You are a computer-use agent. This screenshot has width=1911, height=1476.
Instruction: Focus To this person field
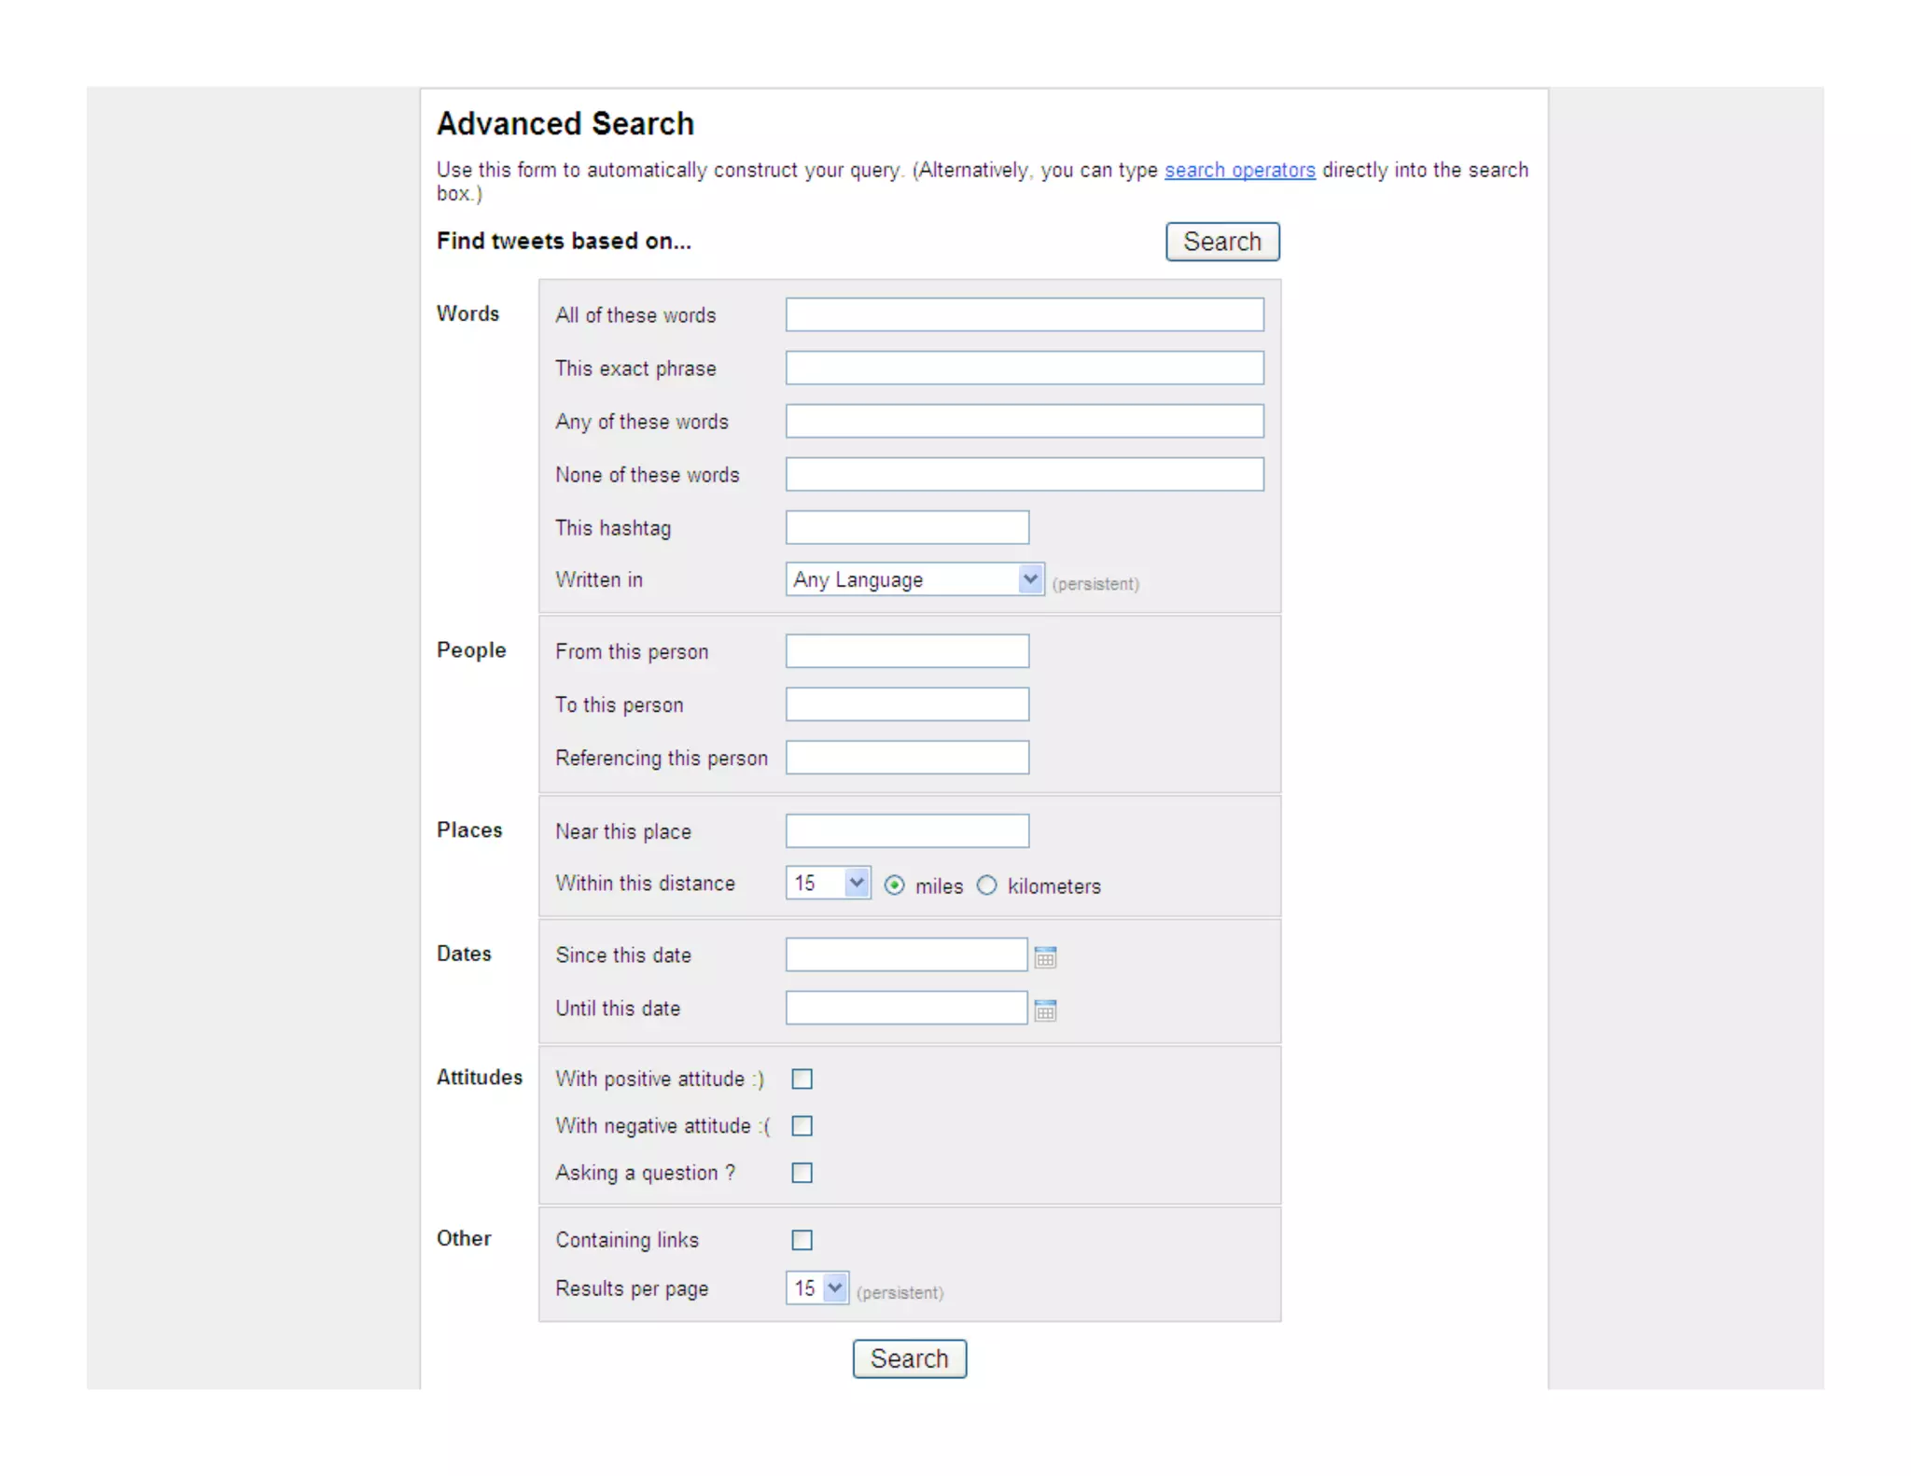point(907,704)
